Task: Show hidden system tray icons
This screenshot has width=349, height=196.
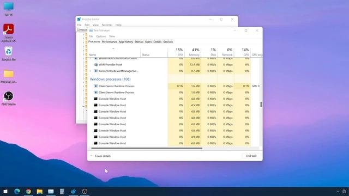Action: pyautogui.click(x=338, y=191)
